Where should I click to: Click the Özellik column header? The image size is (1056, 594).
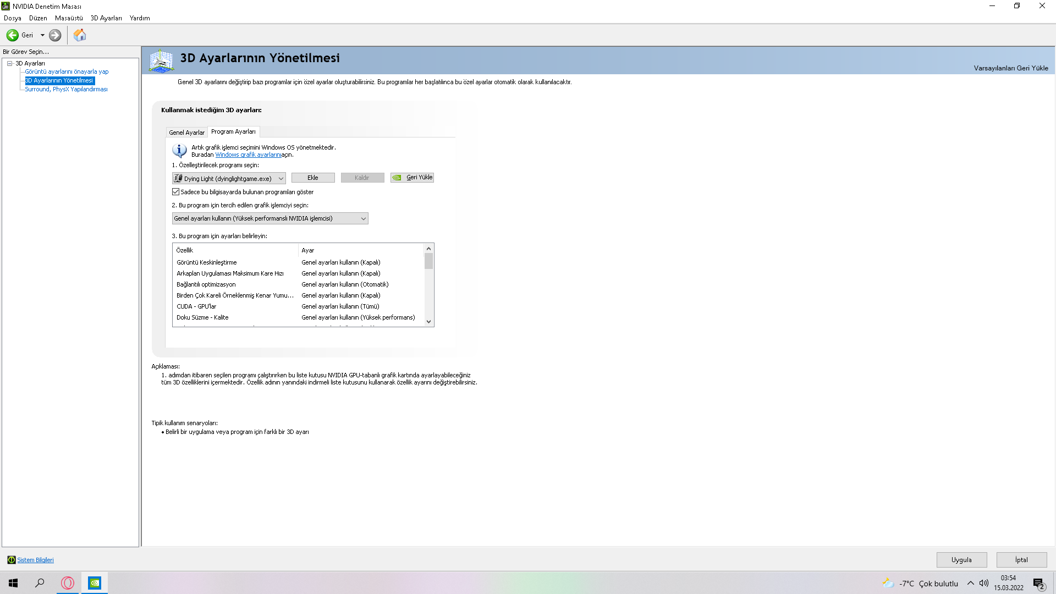click(x=235, y=250)
